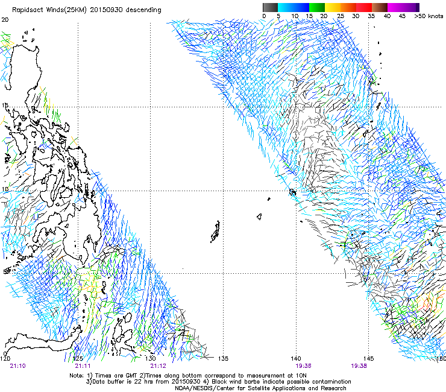
Task: Click the yellow 20-25 knots color segment
Action: click(333, 7)
